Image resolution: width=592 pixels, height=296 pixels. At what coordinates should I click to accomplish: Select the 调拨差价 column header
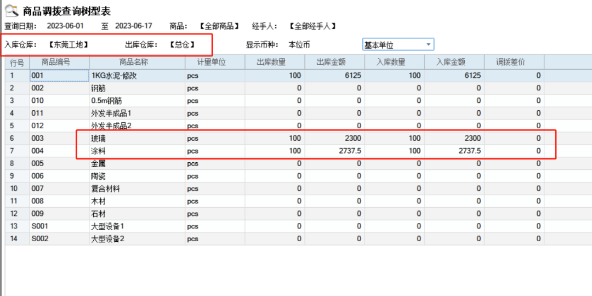click(x=514, y=62)
